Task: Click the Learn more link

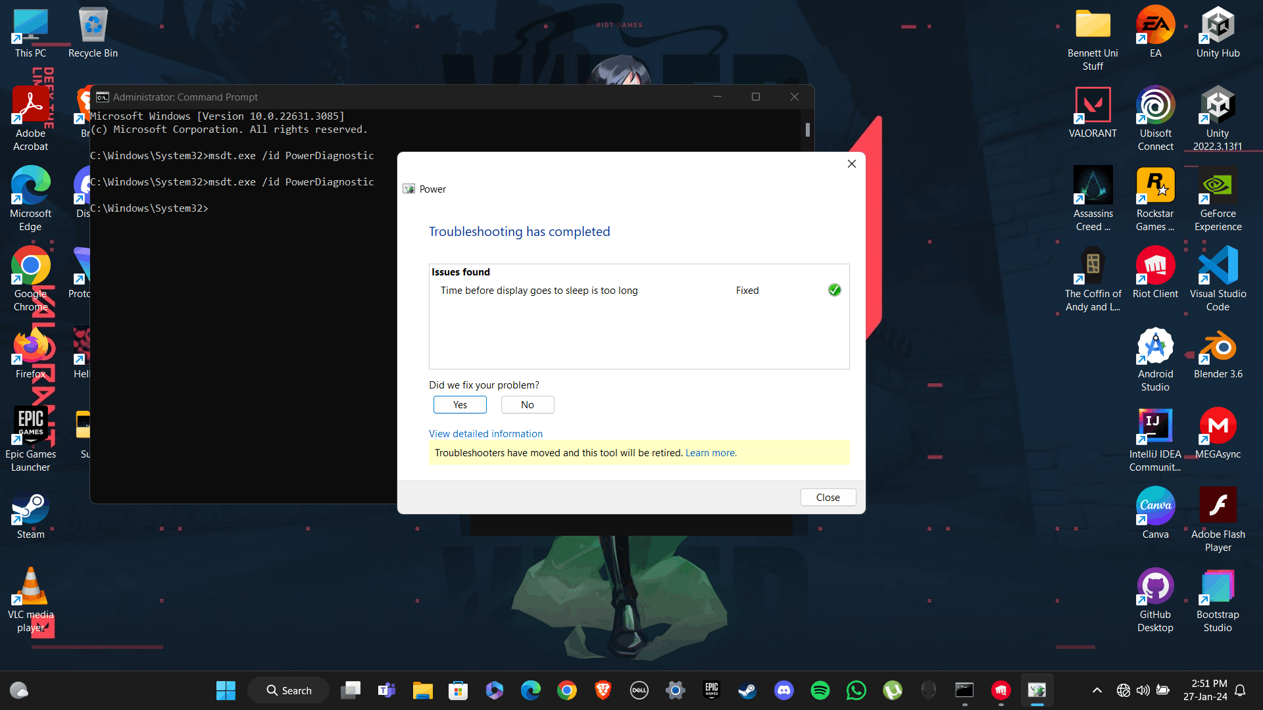Action: pyautogui.click(x=710, y=453)
